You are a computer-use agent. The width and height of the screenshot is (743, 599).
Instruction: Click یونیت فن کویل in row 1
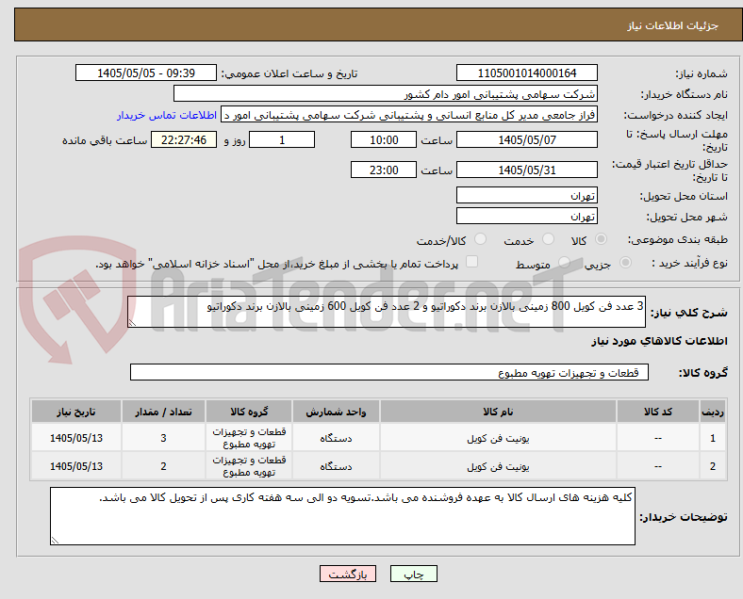tap(498, 438)
